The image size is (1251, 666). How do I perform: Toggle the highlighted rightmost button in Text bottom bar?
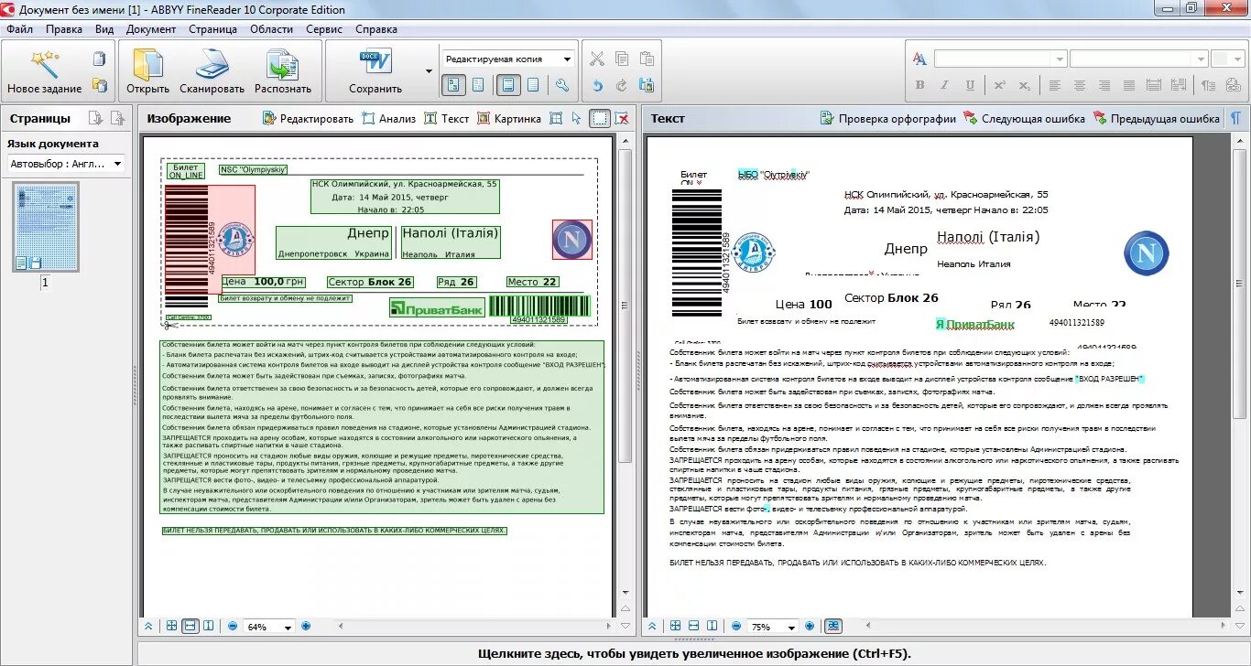pyautogui.click(x=833, y=626)
